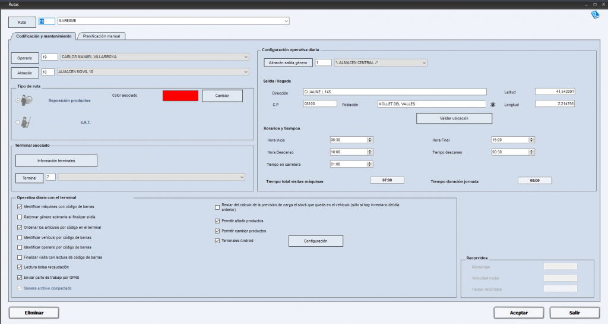Image resolution: width=608 pixels, height=324 pixels.
Task: Toggle Lectura bolsa recaudación checkbox
Action: [x=20, y=268]
